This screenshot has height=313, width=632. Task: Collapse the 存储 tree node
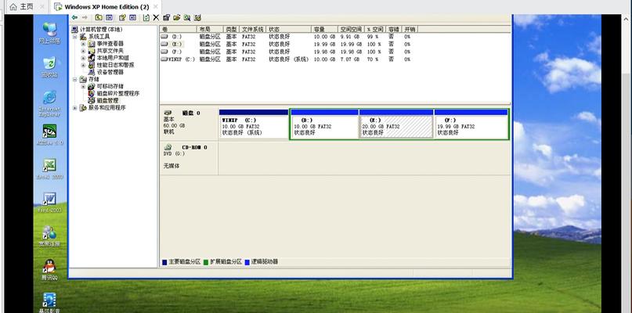74,79
